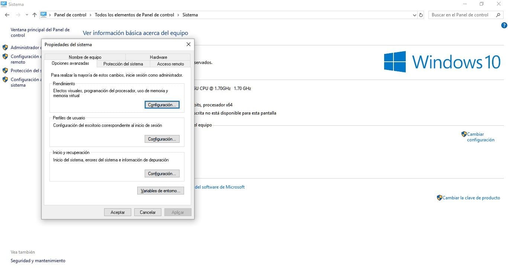508x270 pixels.
Task: Go back with the navigation arrow
Action: (7, 15)
